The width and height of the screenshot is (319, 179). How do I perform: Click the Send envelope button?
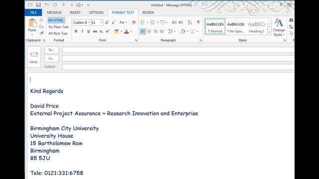(x=33, y=57)
